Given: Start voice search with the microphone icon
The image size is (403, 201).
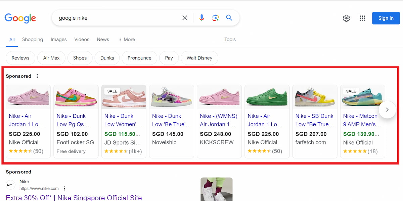Looking at the screenshot, I should point(201,18).
